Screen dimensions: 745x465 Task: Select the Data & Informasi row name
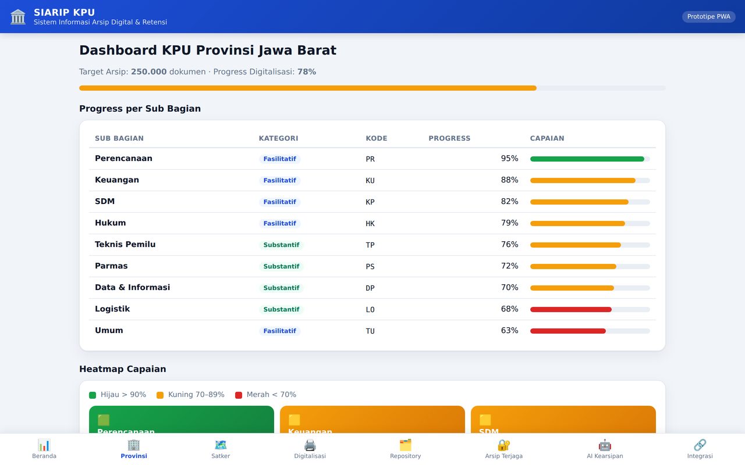coord(133,288)
